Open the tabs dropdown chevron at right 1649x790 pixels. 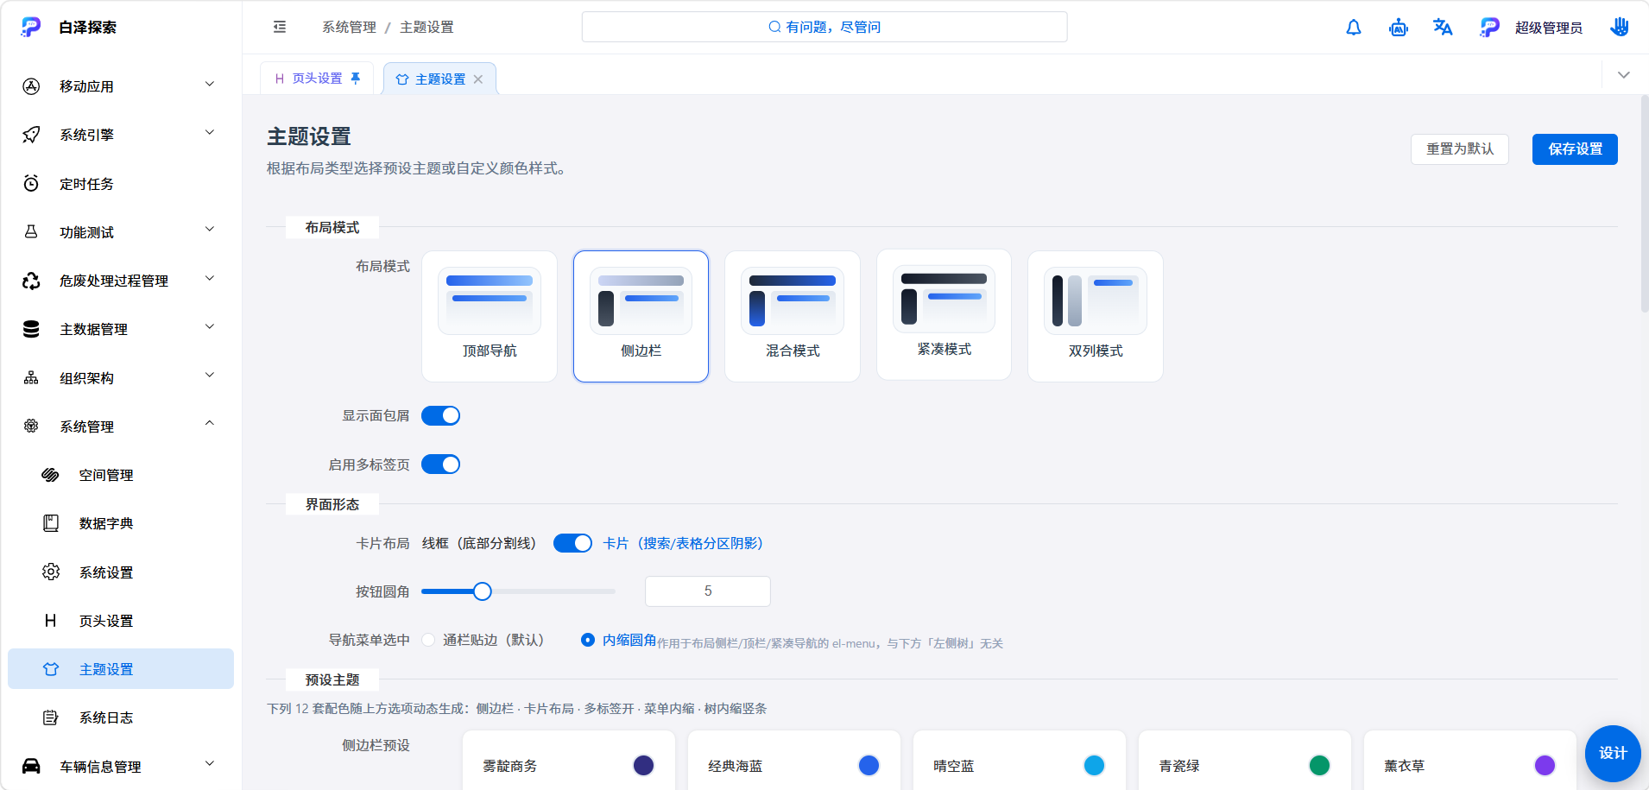tap(1623, 75)
